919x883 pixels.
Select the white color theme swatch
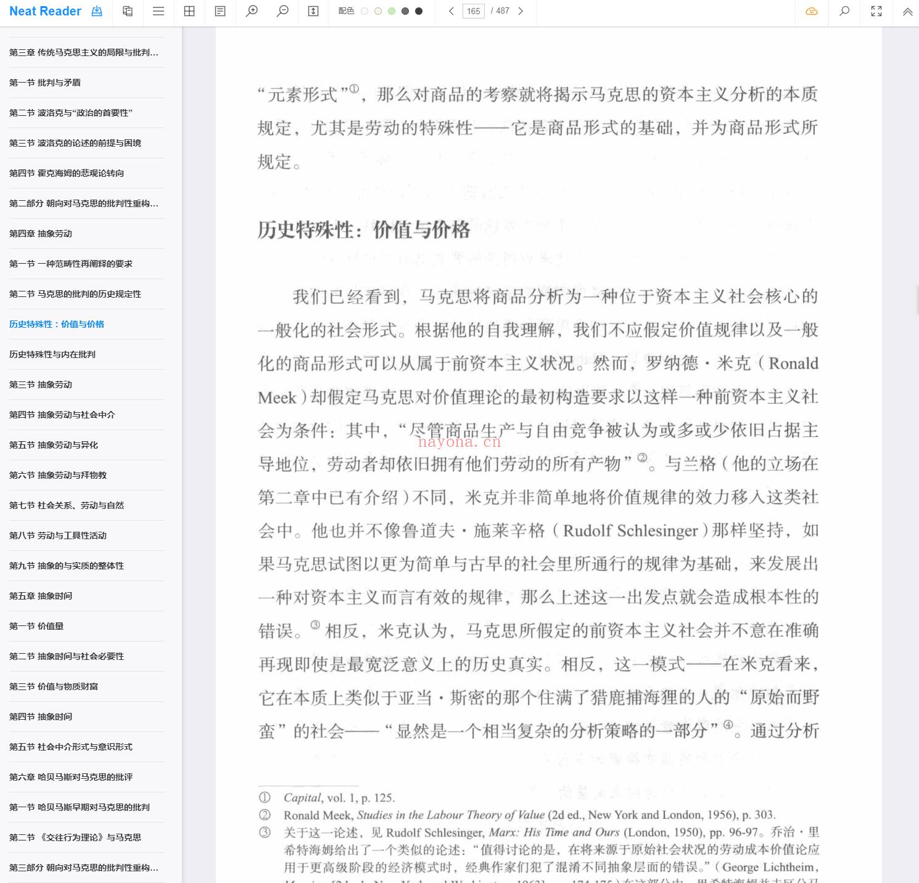coord(365,11)
